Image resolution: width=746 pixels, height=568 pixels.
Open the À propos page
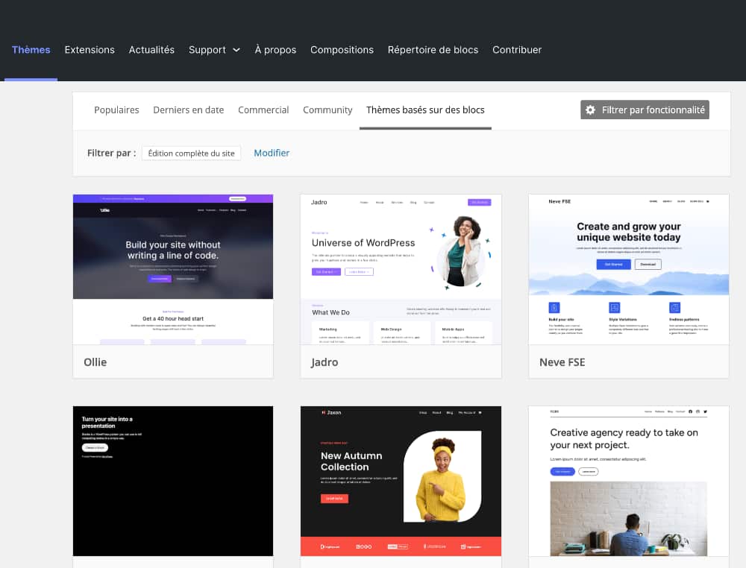point(275,50)
